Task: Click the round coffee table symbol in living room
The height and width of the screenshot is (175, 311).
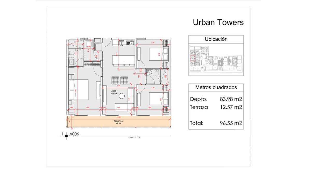Action: [x=121, y=96]
